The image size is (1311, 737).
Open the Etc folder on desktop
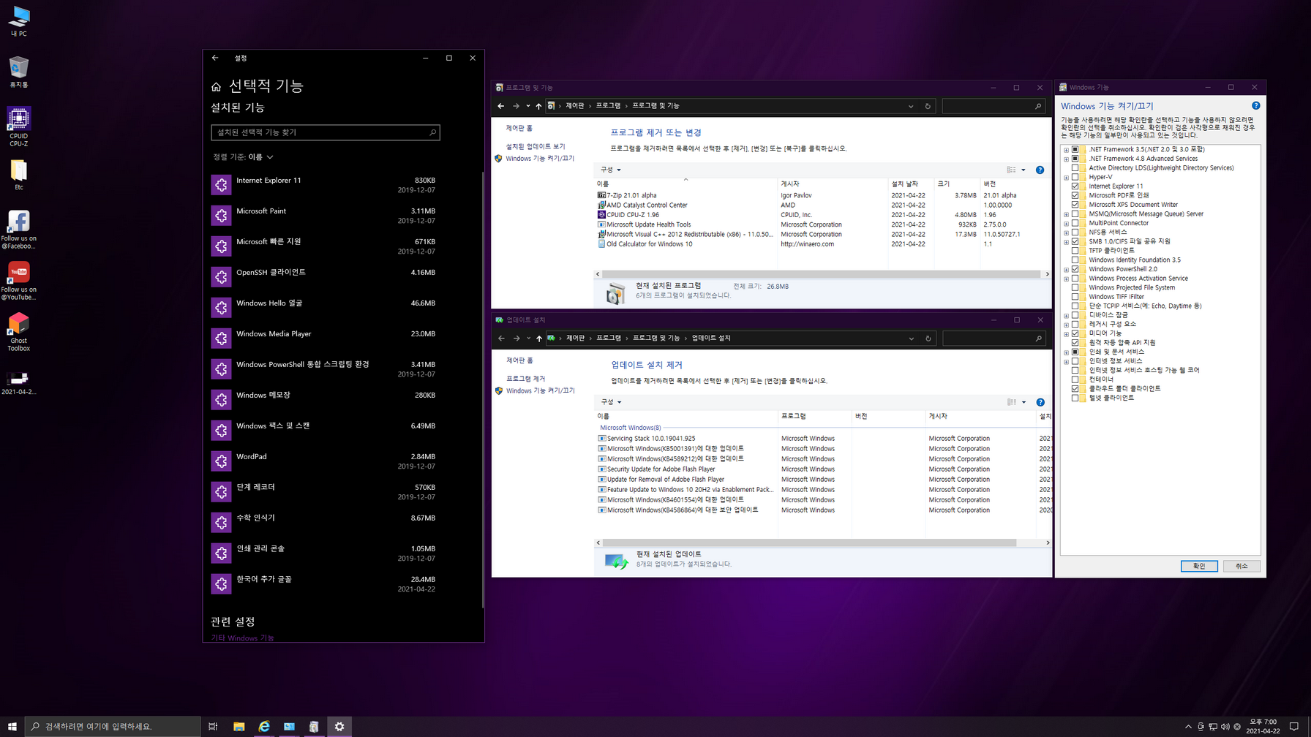18,175
